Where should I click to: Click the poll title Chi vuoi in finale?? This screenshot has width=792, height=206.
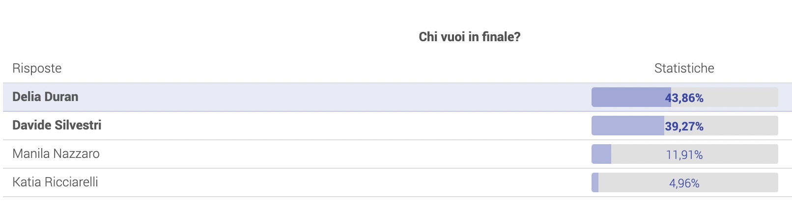pyautogui.click(x=469, y=37)
